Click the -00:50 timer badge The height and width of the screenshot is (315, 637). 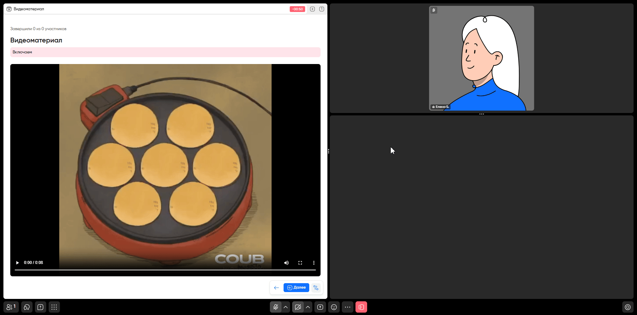pyautogui.click(x=297, y=9)
